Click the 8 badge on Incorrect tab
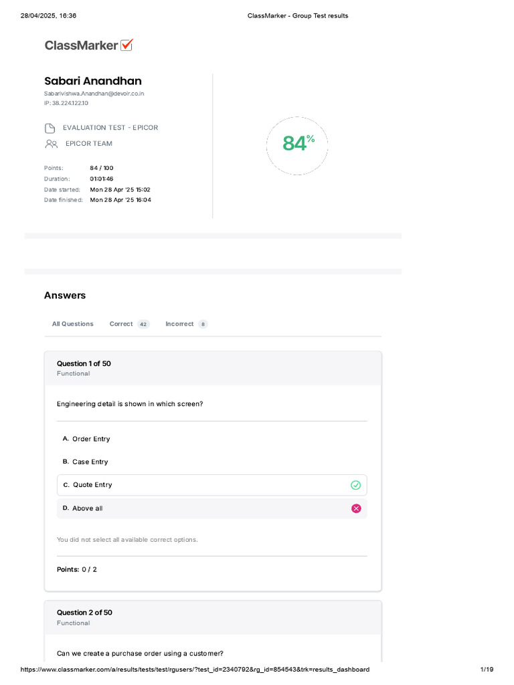514x685 pixels. pyautogui.click(x=203, y=324)
